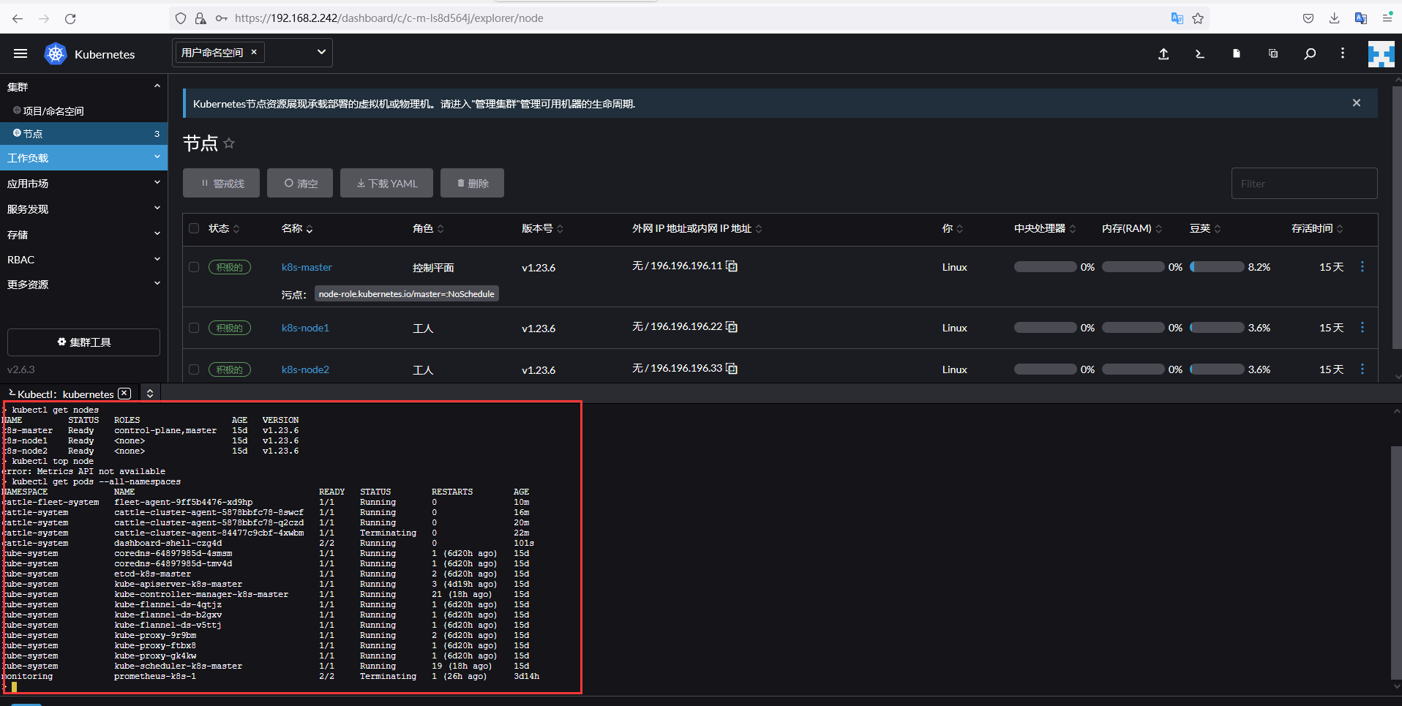Expand the 更多资源 sidebar section
1402x706 pixels.
(x=157, y=284)
